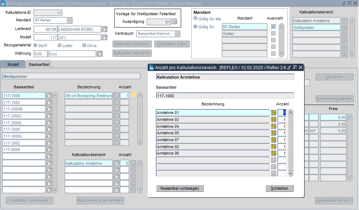
Task: Select the Leder radio button
Action: pos(60,46)
